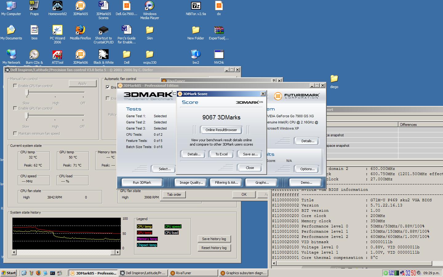This screenshot has height=277, width=443.
Task: Select the 3DMark06 desktop shortcut
Action: (80, 57)
